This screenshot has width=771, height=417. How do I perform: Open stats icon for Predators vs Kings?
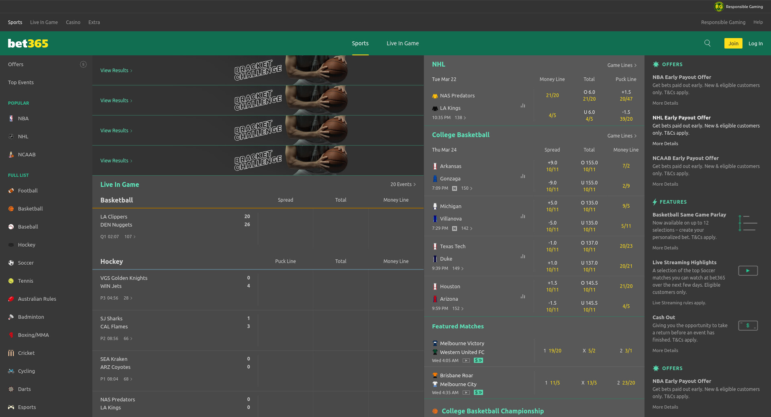522,106
